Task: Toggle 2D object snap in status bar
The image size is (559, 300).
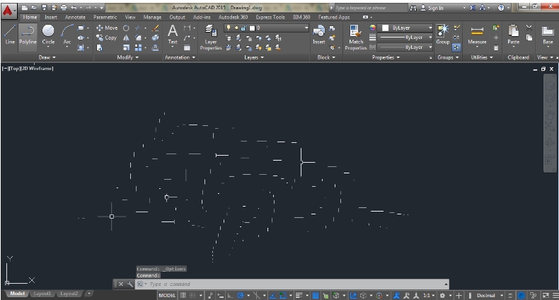Action: [283, 295]
